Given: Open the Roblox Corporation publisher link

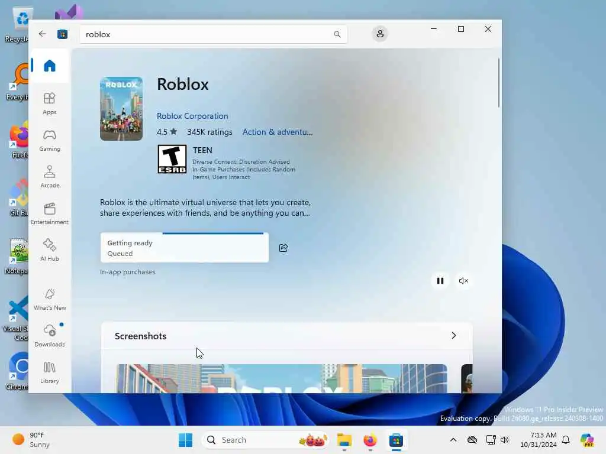Looking at the screenshot, I should tap(192, 116).
